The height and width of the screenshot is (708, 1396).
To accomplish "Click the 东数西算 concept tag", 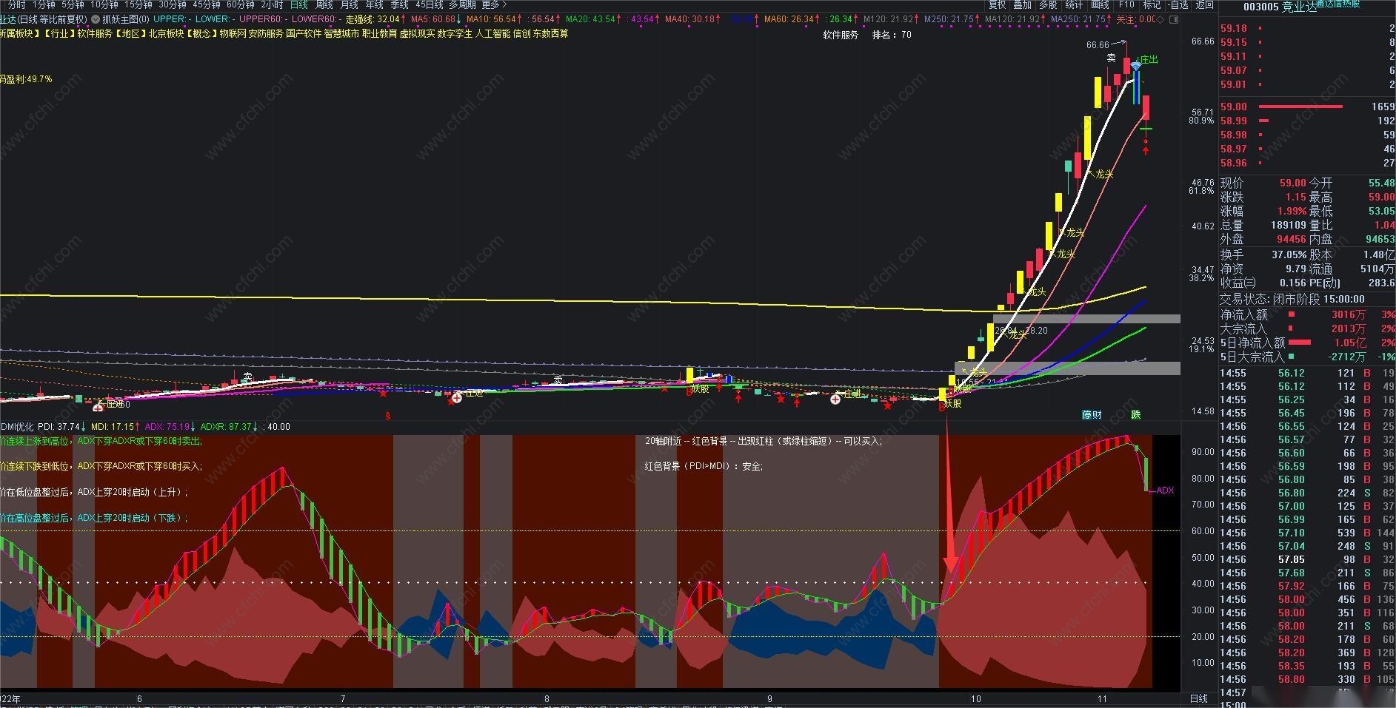I will point(550,33).
